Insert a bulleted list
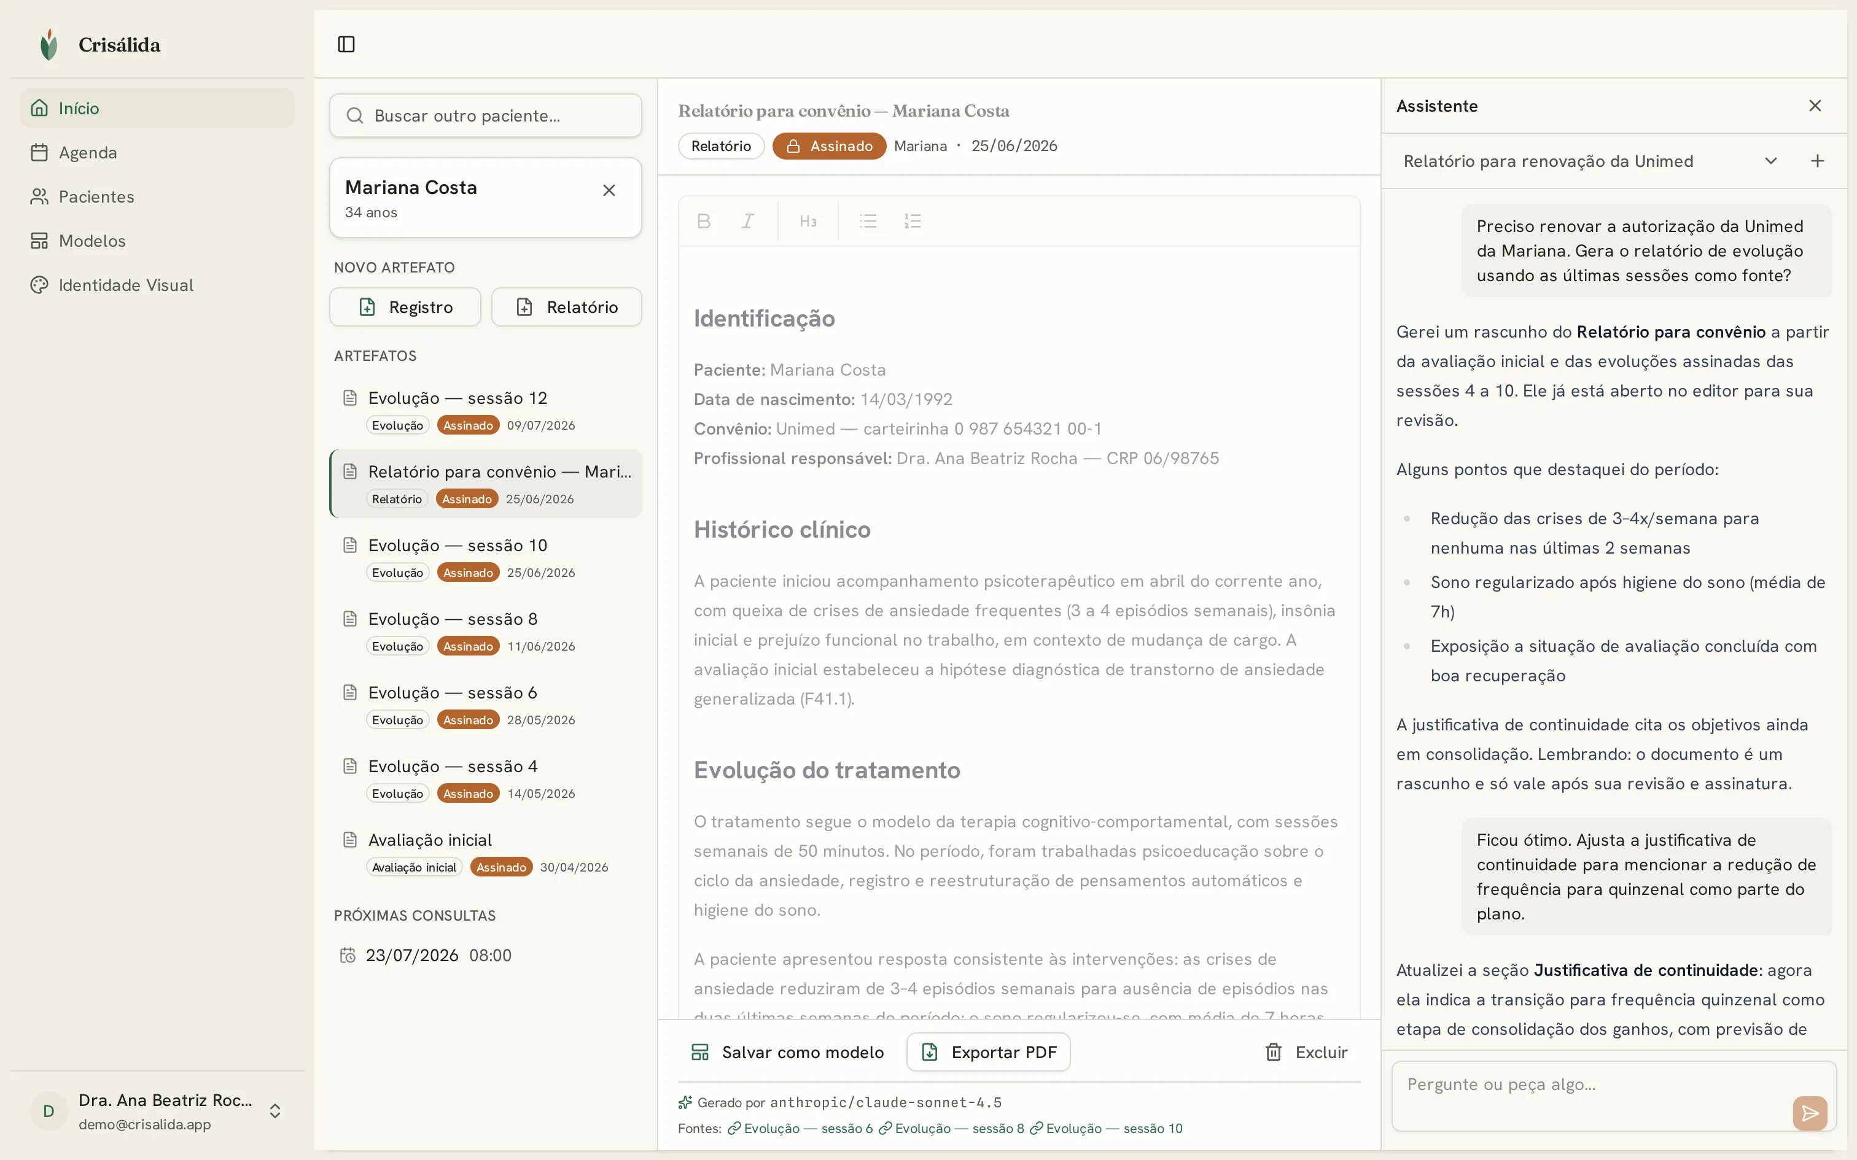The height and width of the screenshot is (1160, 1857). [868, 221]
